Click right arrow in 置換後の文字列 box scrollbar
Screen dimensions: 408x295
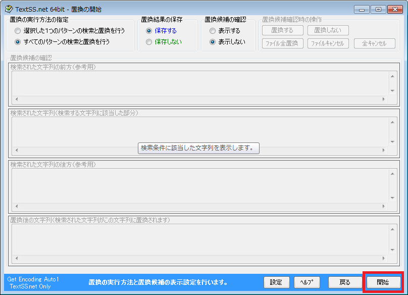pyautogui.click(x=384, y=258)
